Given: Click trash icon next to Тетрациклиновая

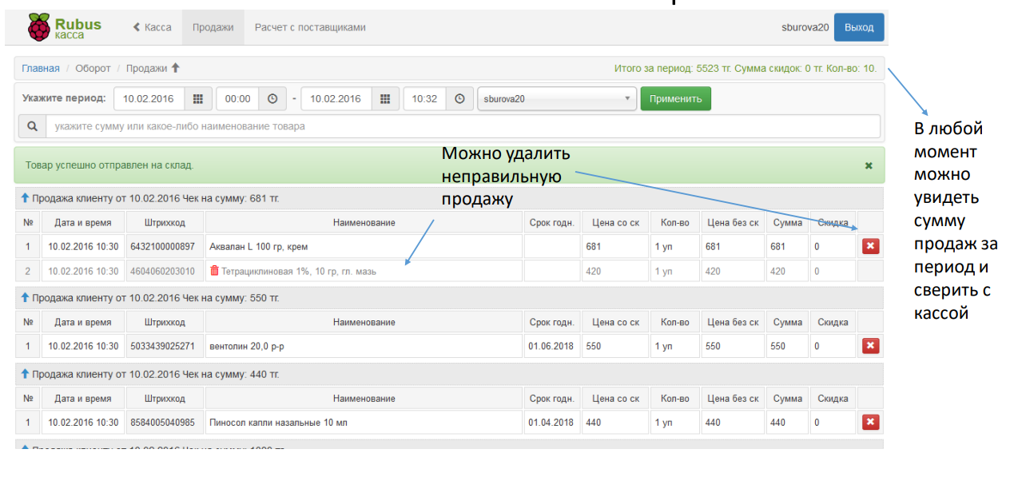Looking at the screenshot, I should tap(214, 271).
